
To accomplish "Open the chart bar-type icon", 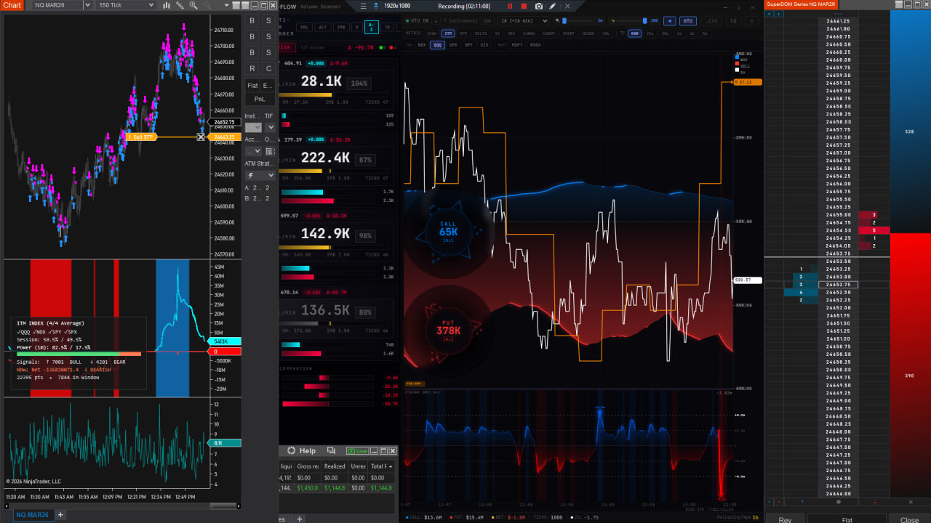I will pos(167,5).
